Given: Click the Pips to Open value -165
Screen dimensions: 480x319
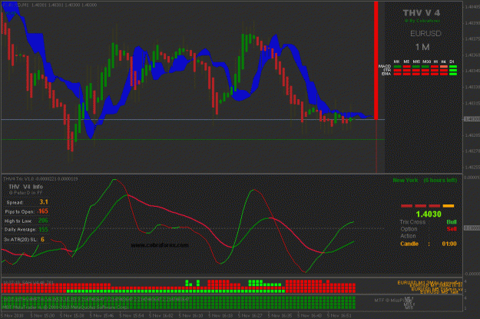Looking at the screenshot, I should 42,211.
